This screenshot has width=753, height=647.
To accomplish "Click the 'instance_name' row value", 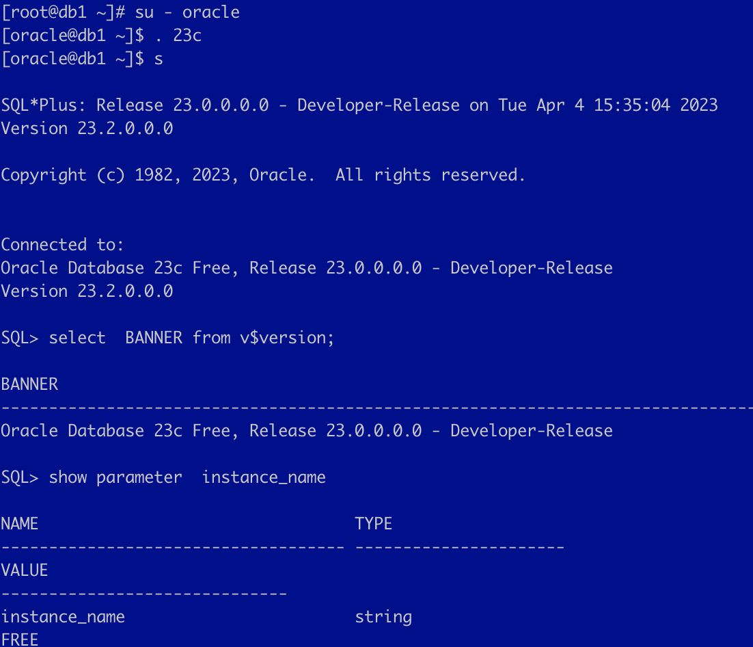I will coord(63,617).
